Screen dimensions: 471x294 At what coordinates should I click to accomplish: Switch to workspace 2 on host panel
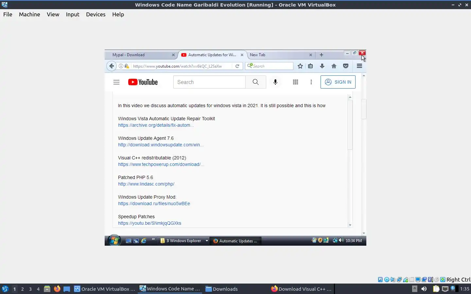pyautogui.click(x=22, y=289)
